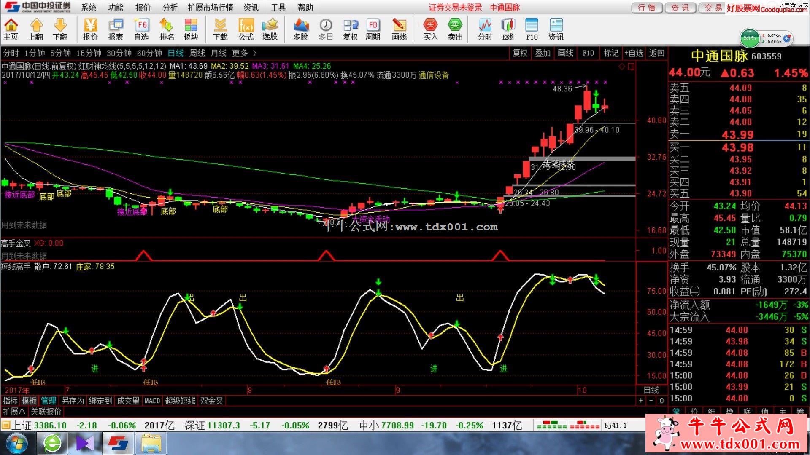Open the 功能 menu
810x455 pixels.
116,8
